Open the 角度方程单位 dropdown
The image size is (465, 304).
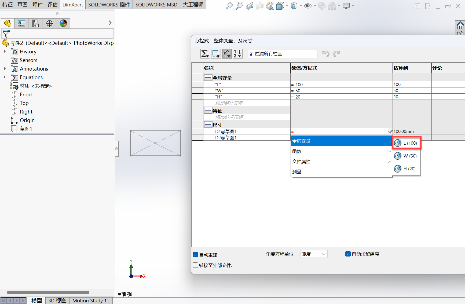point(314,254)
